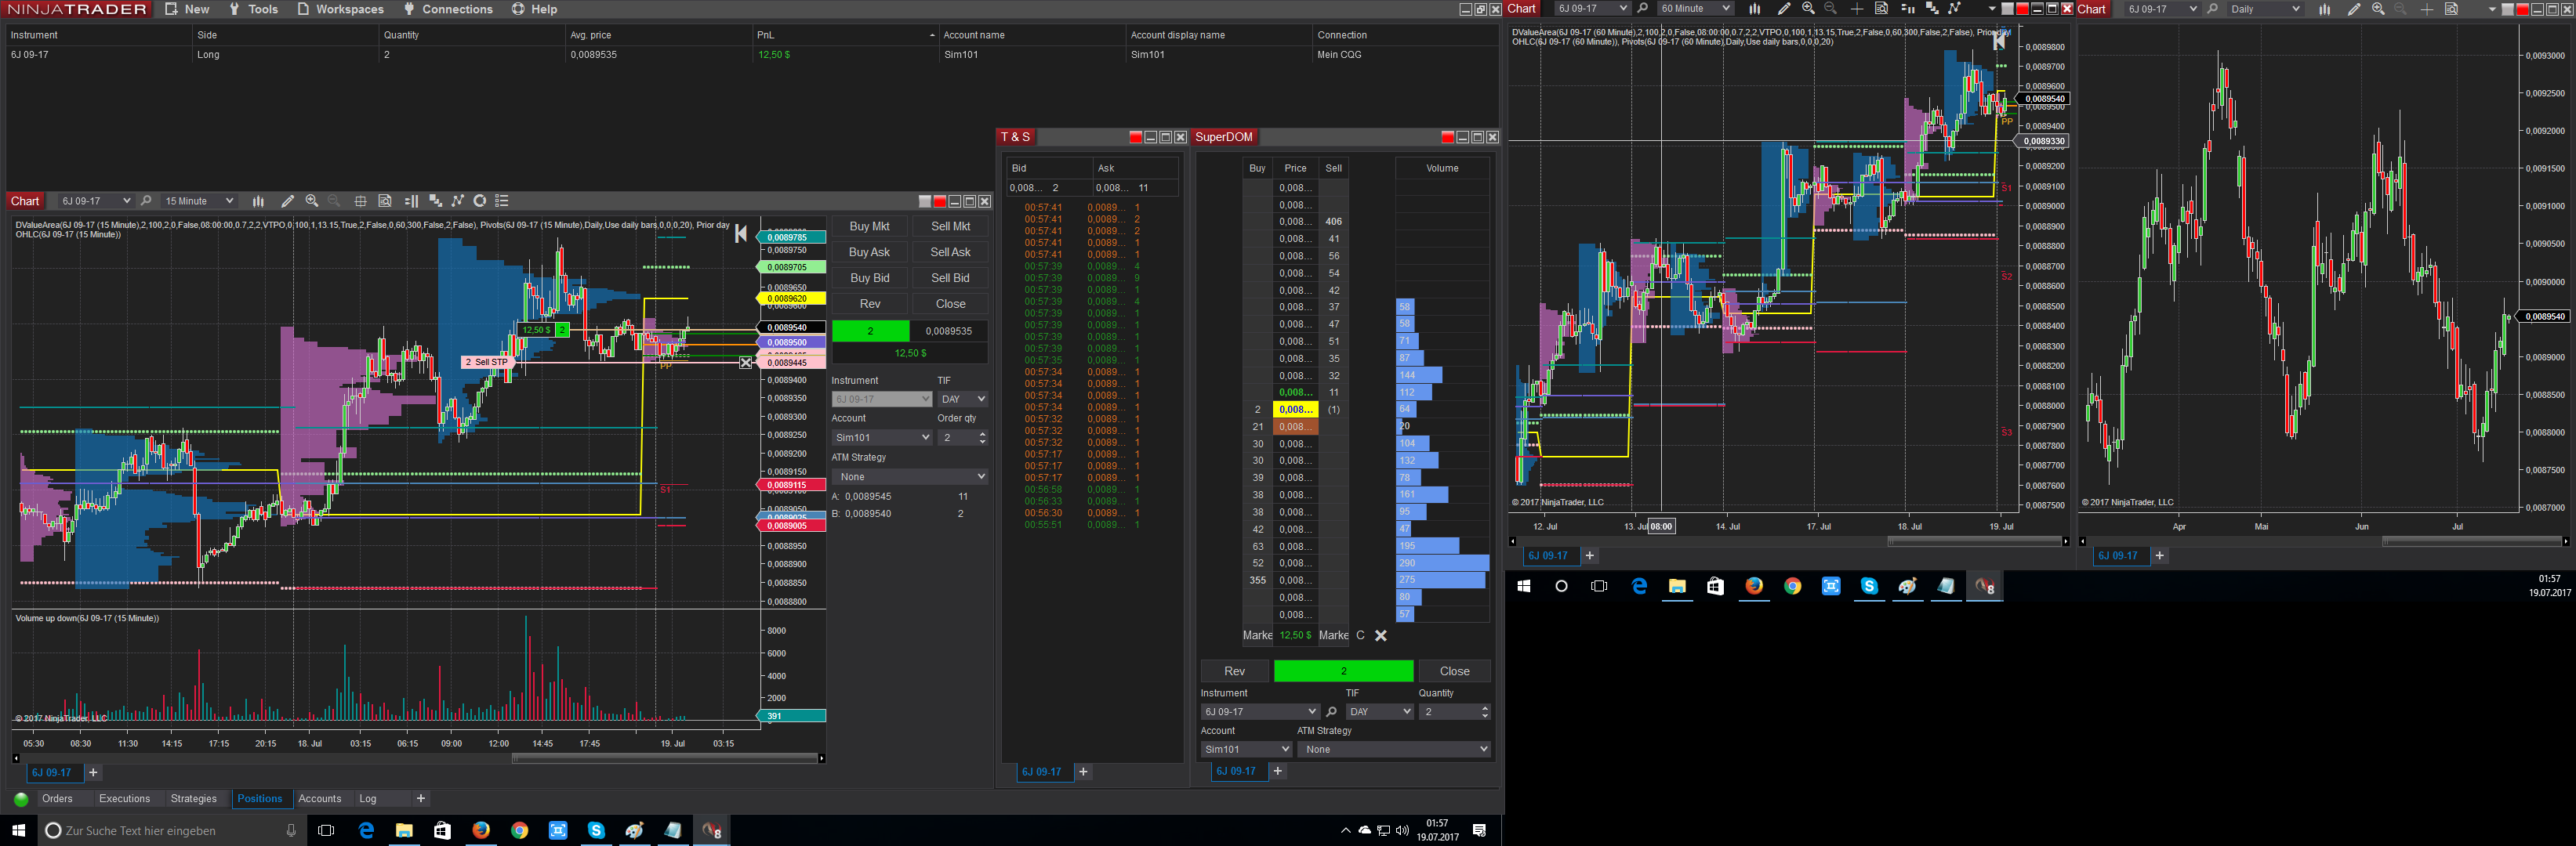The height and width of the screenshot is (846, 2576).
Task: Click Sell Bid in Chart Trader
Action: (950, 279)
